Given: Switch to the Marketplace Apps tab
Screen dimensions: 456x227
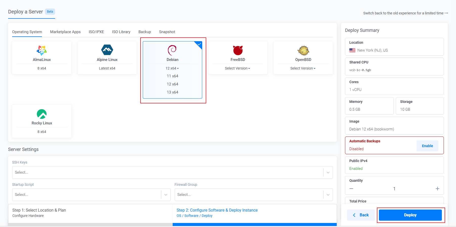Looking at the screenshot, I should [x=65, y=32].
